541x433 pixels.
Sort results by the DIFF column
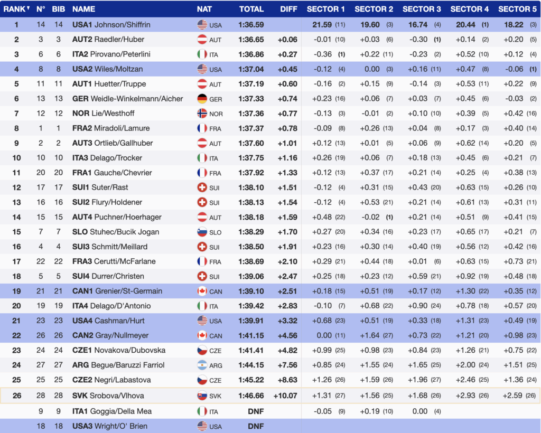pyautogui.click(x=288, y=9)
